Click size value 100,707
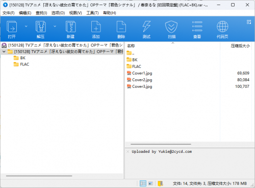The image size is (255, 188). [242, 86]
